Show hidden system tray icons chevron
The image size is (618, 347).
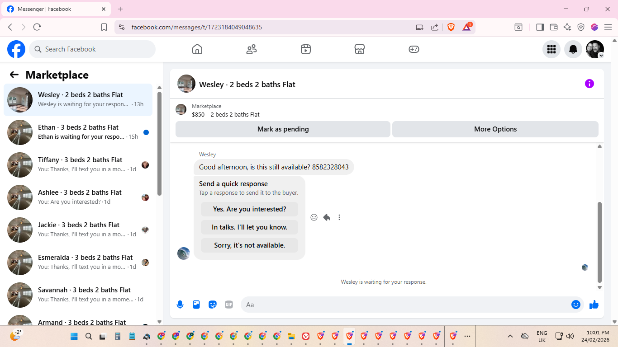(x=510, y=336)
